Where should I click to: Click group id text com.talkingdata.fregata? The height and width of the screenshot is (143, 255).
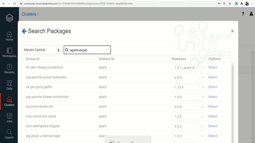pos(43,126)
